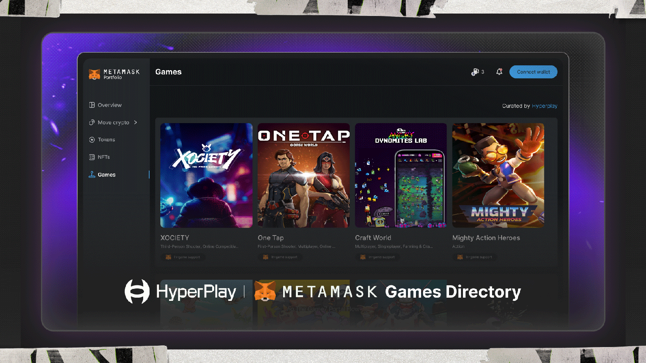Click In-game support badge under XOCIETY
This screenshot has height=363, width=646.
click(x=183, y=257)
